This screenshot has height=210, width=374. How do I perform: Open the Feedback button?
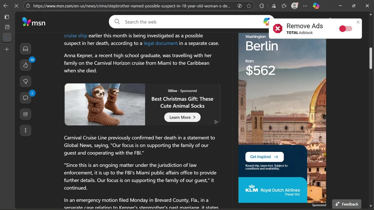pyautogui.click(x=347, y=204)
